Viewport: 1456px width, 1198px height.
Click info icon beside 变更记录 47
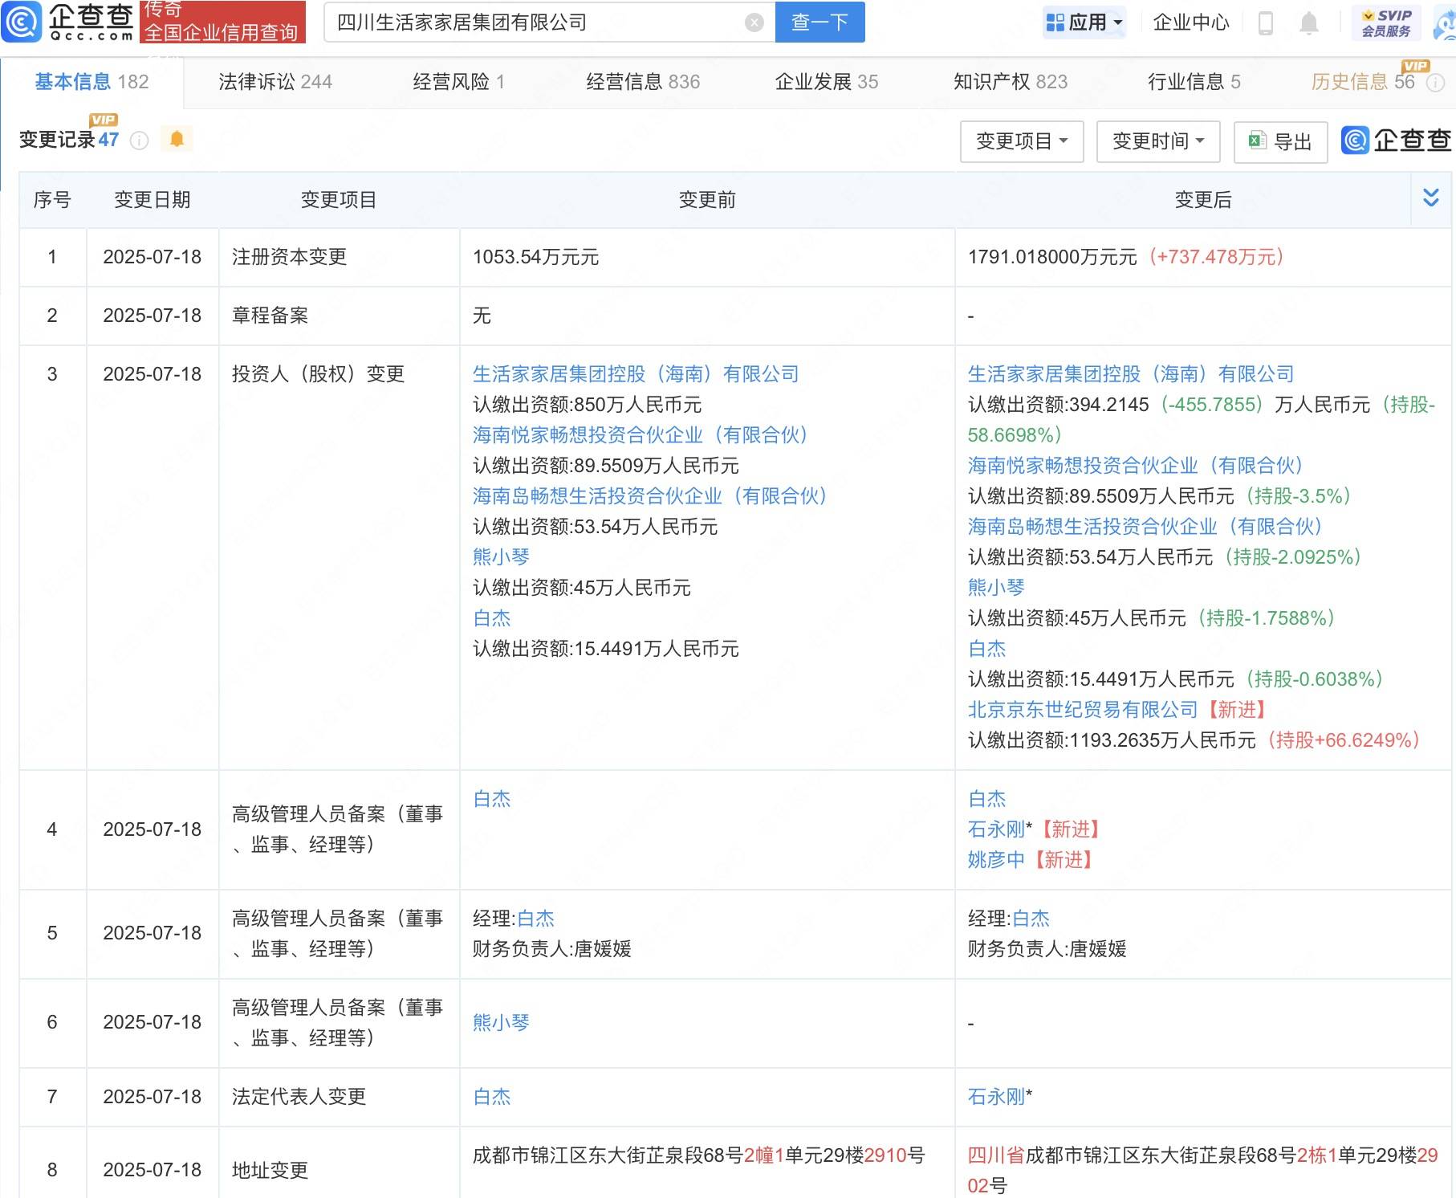[140, 141]
